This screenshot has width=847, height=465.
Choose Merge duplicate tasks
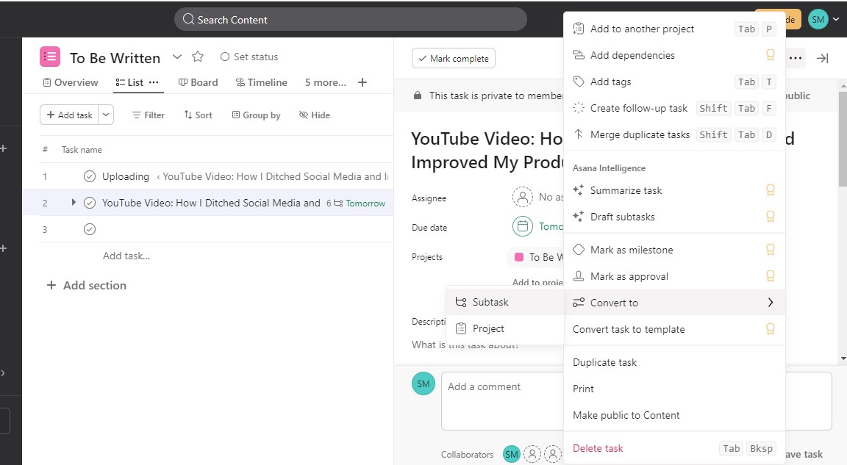(673, 134)
